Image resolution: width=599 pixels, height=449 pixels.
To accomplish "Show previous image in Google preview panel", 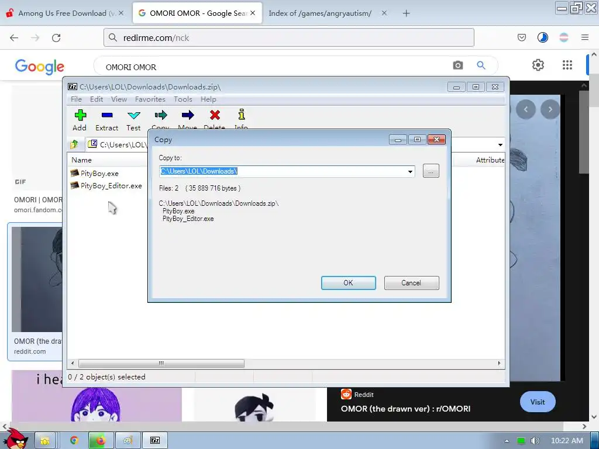I will pos(526,109).
